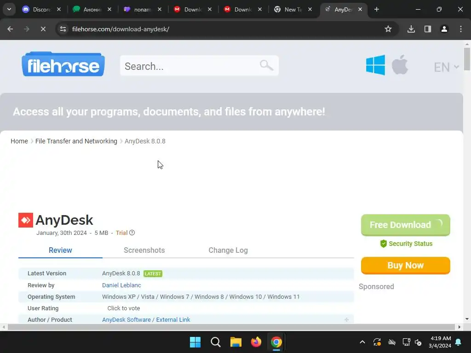The image size is (471, 353).
Task: Click the Trial info question mark icon
Action: [x=132, y=233]
